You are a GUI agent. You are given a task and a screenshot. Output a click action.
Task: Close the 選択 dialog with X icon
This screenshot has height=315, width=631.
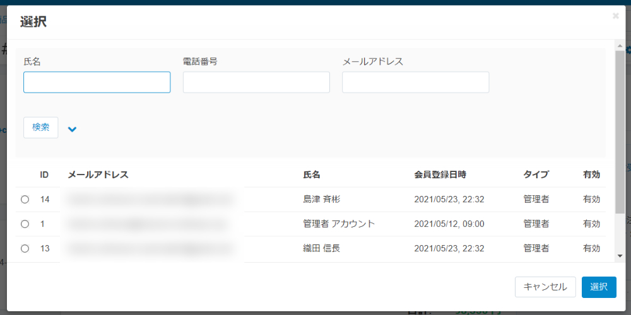(616, 16)
